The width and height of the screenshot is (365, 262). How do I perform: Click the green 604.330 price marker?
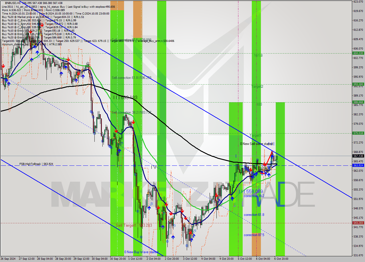358,53
